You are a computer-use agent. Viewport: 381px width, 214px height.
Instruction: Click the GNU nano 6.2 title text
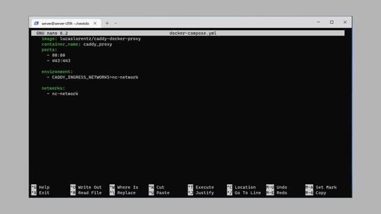52,33
